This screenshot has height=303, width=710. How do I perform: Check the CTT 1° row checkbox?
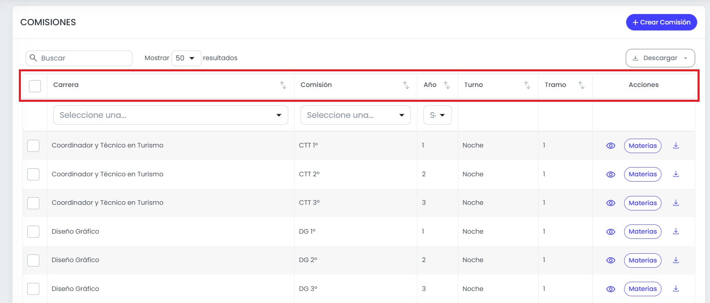33,146
